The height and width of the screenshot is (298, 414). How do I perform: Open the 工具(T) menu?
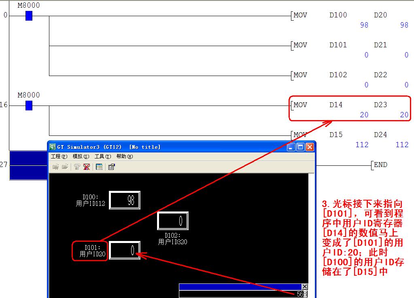(x=102, y=156)
